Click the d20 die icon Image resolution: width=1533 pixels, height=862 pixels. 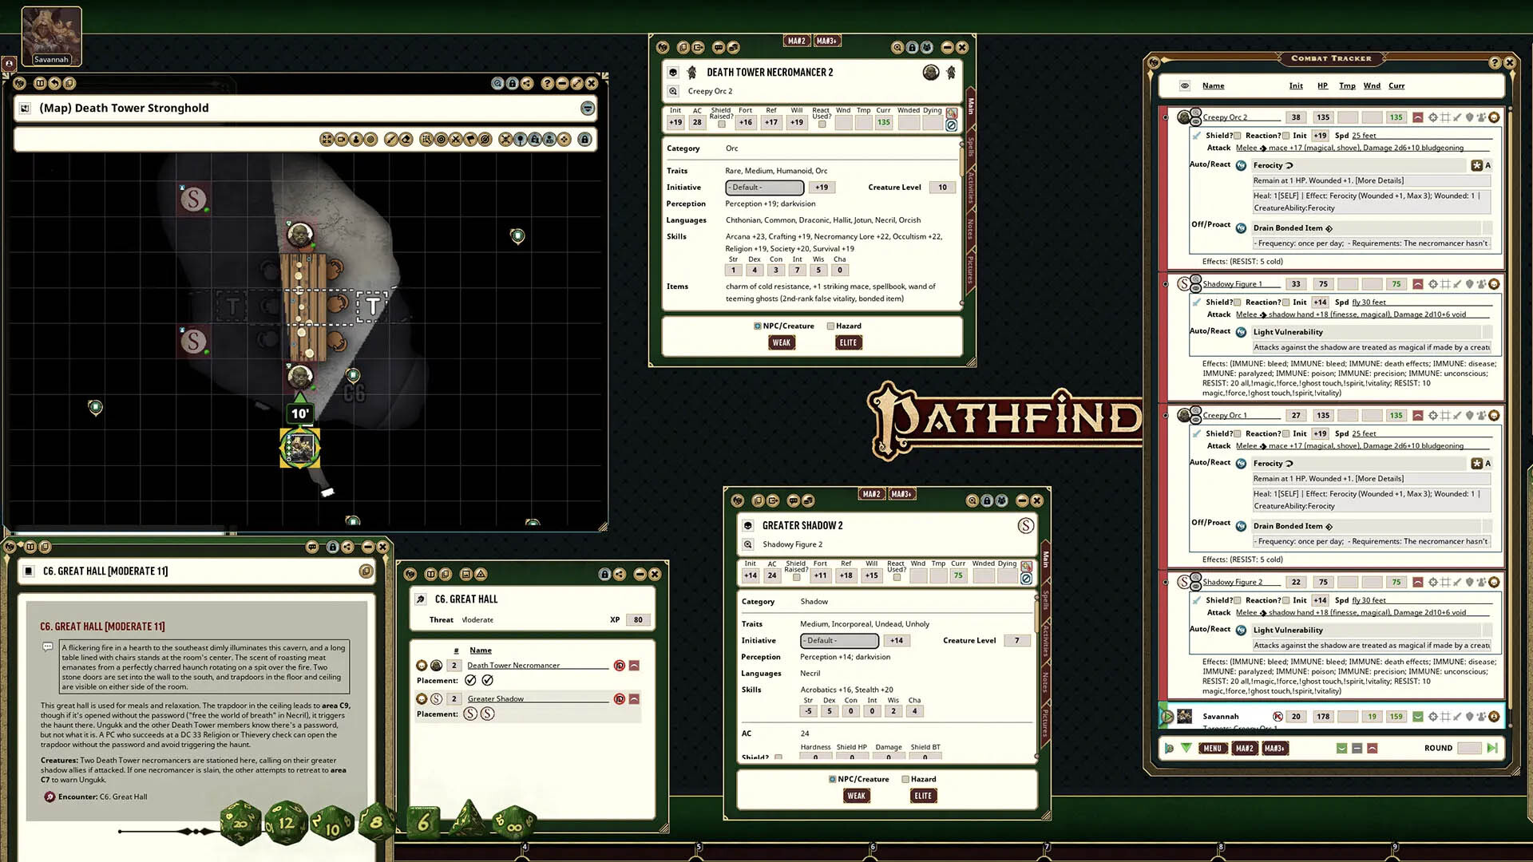pyautogui.click(x=240, y=822)
